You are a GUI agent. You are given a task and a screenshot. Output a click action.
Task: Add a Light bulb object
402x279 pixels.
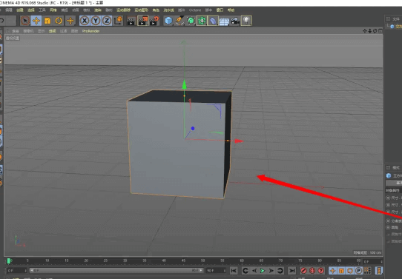246,21
